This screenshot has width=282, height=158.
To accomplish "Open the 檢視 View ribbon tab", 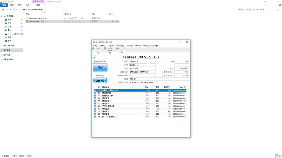I will click(28, 5).
